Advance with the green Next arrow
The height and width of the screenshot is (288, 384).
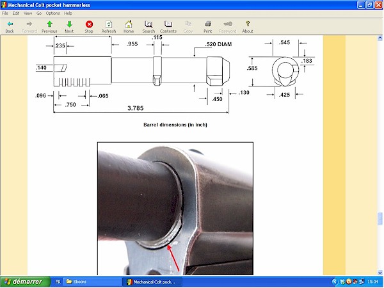[69, 26]
